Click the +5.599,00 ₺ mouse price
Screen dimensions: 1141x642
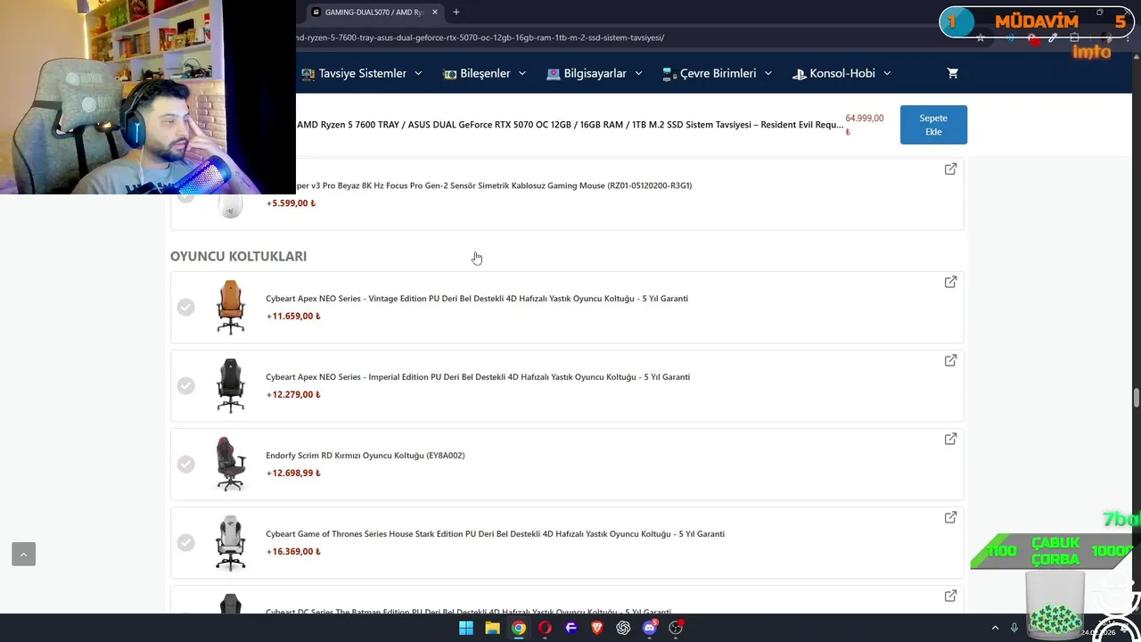click(291, 203)
